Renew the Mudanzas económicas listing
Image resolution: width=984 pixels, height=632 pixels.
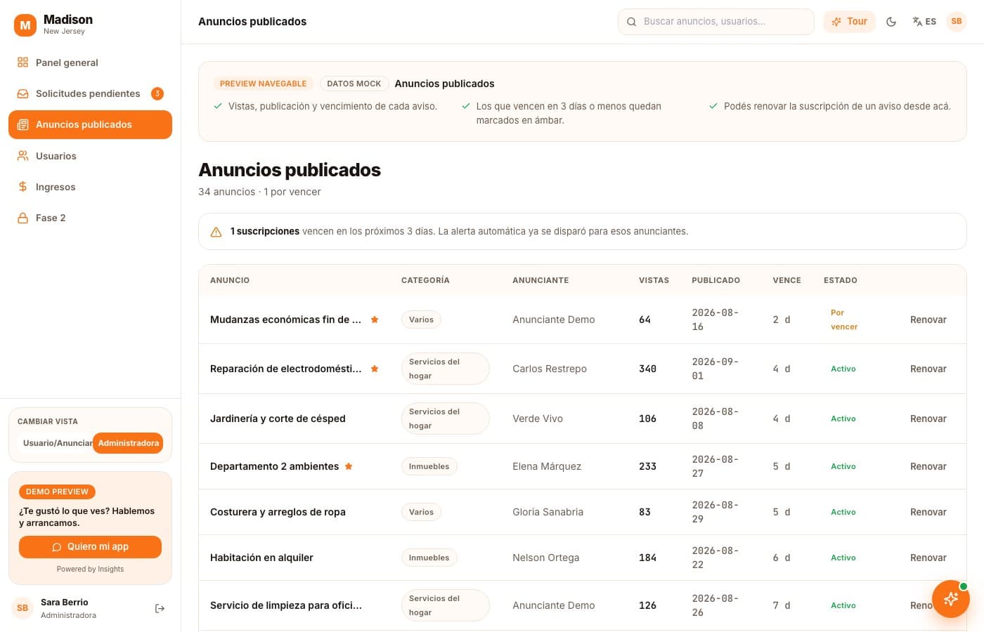(928, 320)
